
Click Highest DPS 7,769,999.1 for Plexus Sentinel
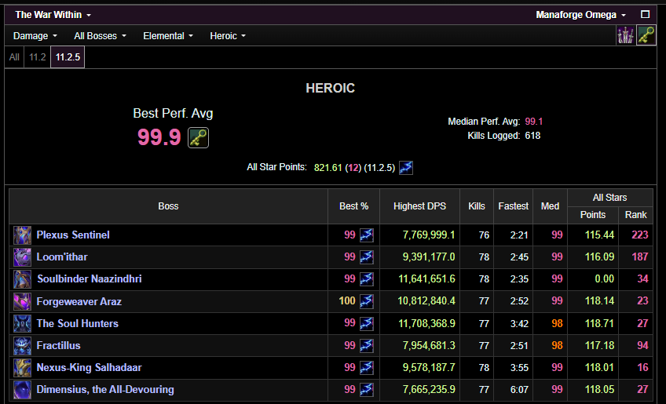pos(429,235)
